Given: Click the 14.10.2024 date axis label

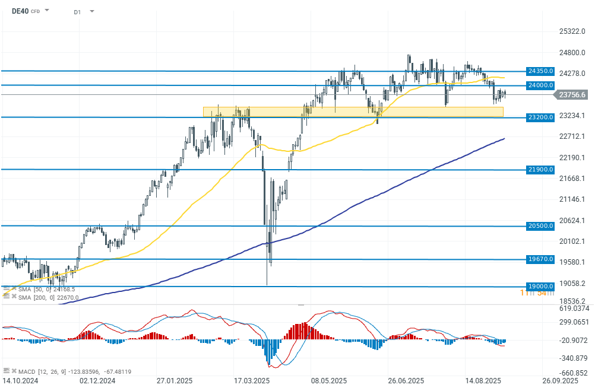Looking at the screenshot, I should pos(20,380).
